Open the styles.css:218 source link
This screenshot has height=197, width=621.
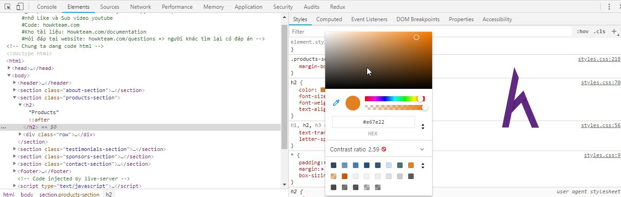pyautogui.click(x=599, y=59)
